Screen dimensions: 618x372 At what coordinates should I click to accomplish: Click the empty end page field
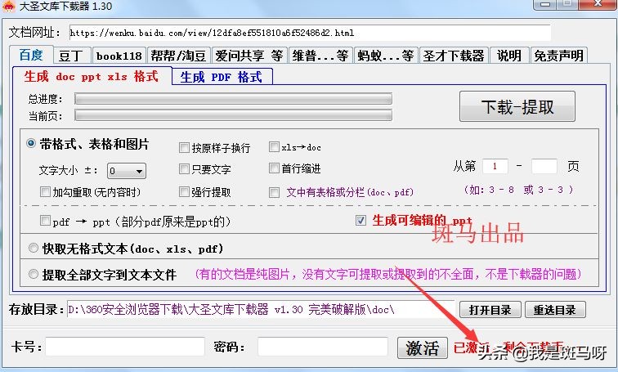[544, 166]
